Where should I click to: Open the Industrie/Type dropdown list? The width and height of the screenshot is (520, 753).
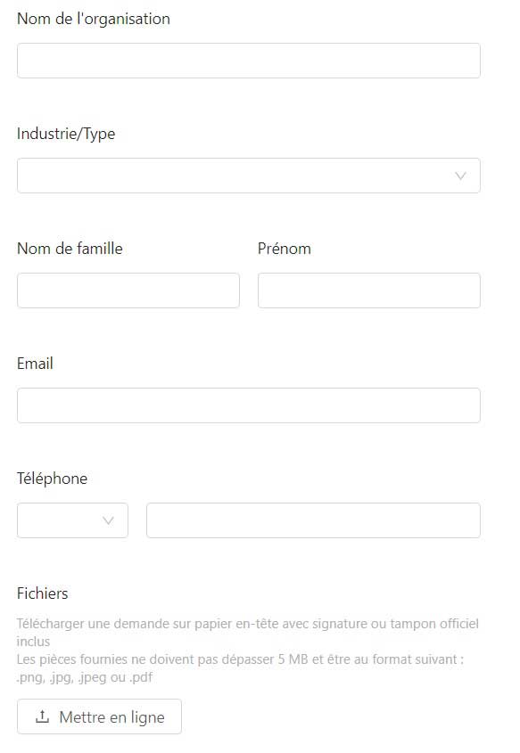point(249,176)
